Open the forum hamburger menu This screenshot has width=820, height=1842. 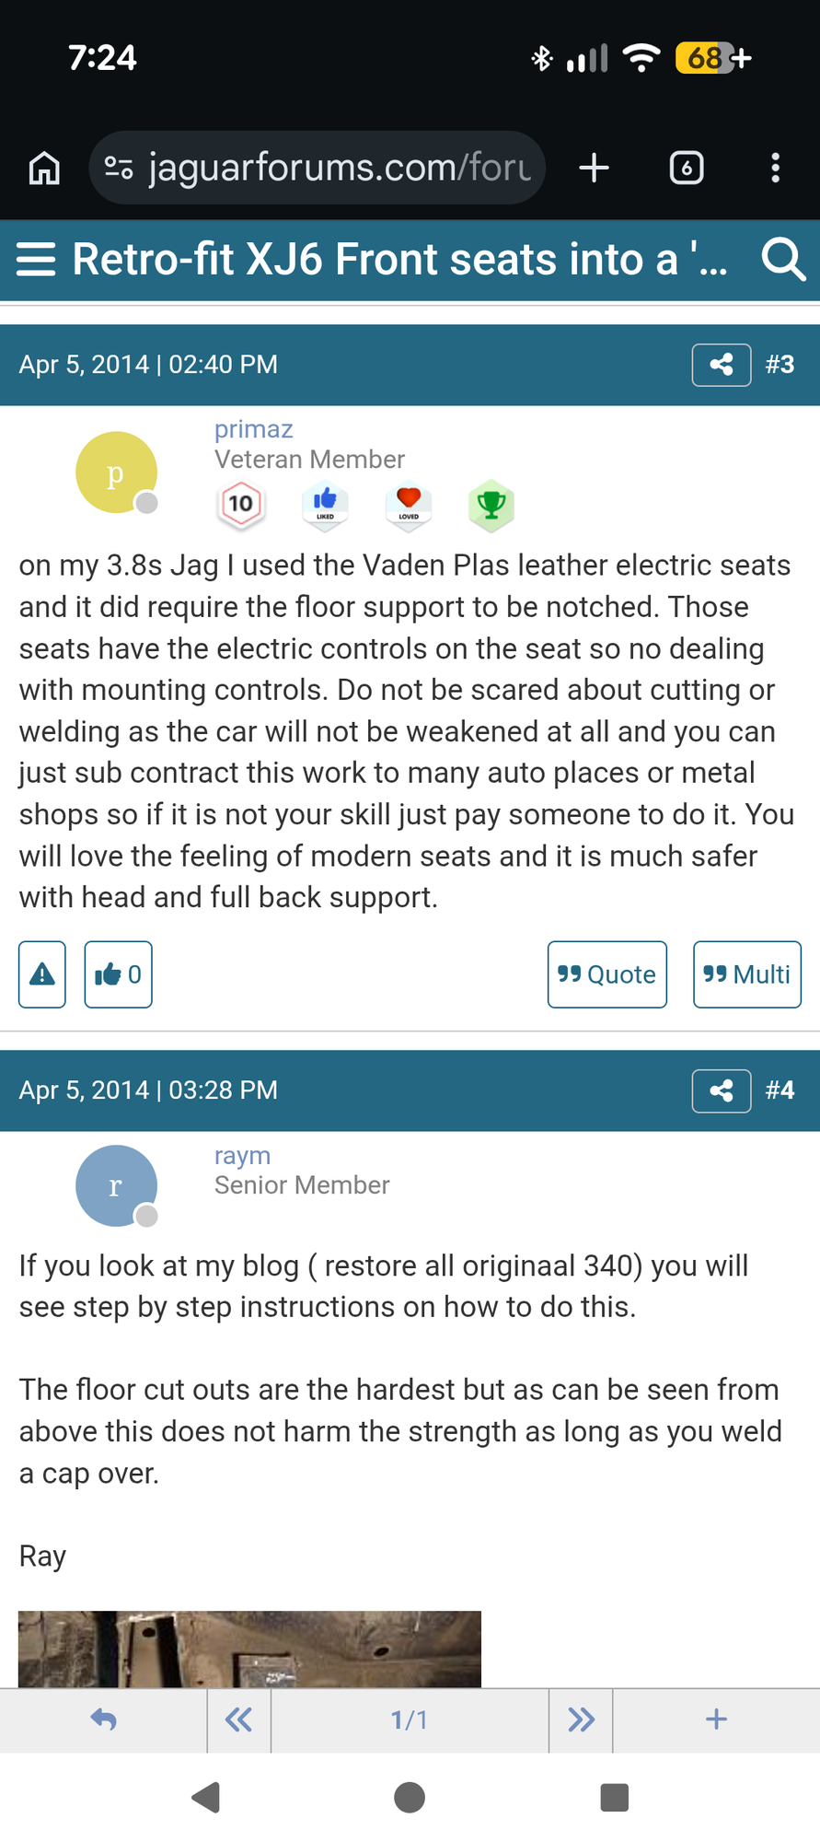click(x=37, y=260)
